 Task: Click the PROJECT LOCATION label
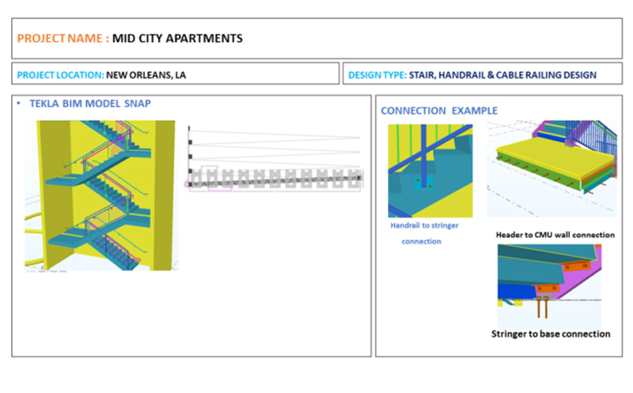click(61, 75)
